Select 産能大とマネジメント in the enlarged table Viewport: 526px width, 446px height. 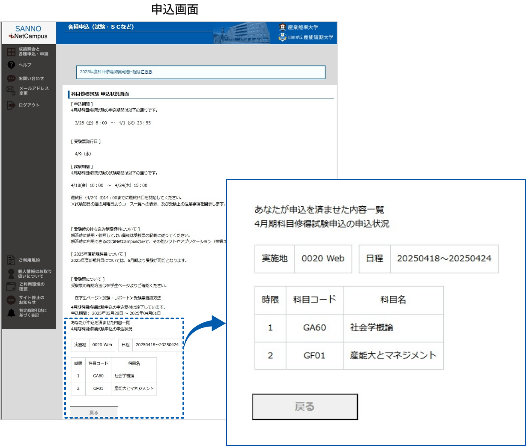(393, 356)
